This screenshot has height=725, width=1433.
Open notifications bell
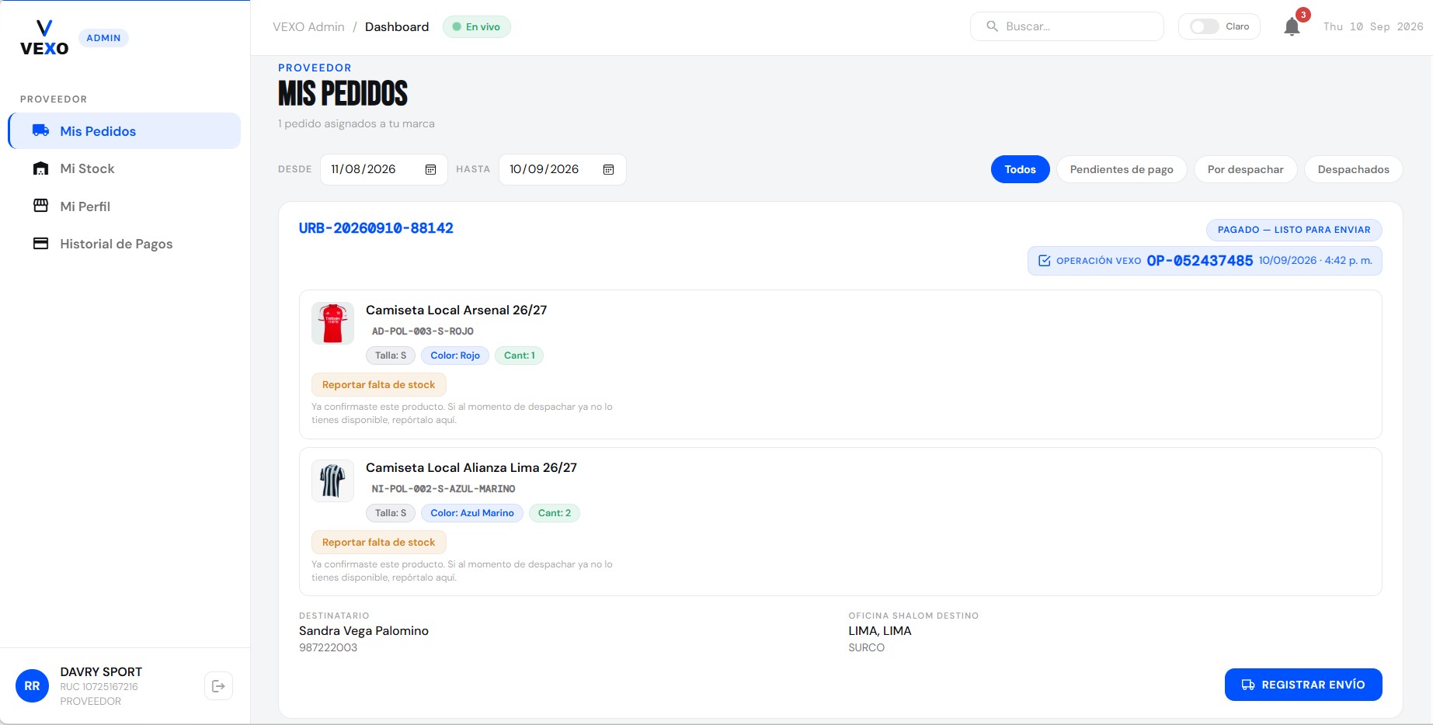(x=1292, y=26)
